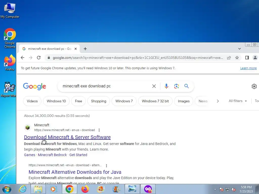
Task: Focus the Chrome address bar URL
Action: [x=138, y=58]
